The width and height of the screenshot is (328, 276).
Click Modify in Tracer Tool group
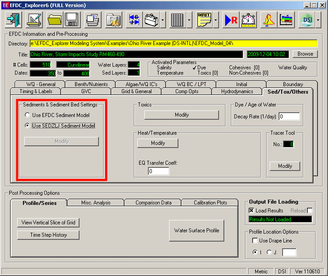pyautogui.click(x=285, y=166)
